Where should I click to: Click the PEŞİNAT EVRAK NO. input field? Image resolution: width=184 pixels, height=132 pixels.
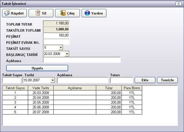pos(56,42)
